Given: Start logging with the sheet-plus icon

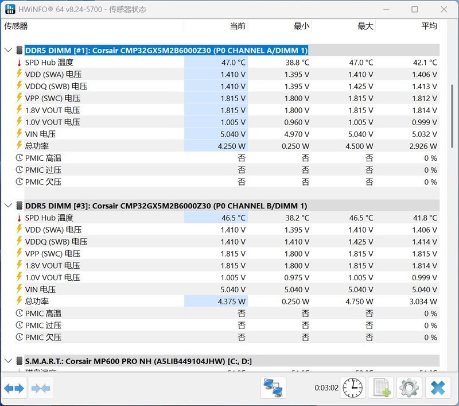Looking at the screenshot, I should coord(381,388).
